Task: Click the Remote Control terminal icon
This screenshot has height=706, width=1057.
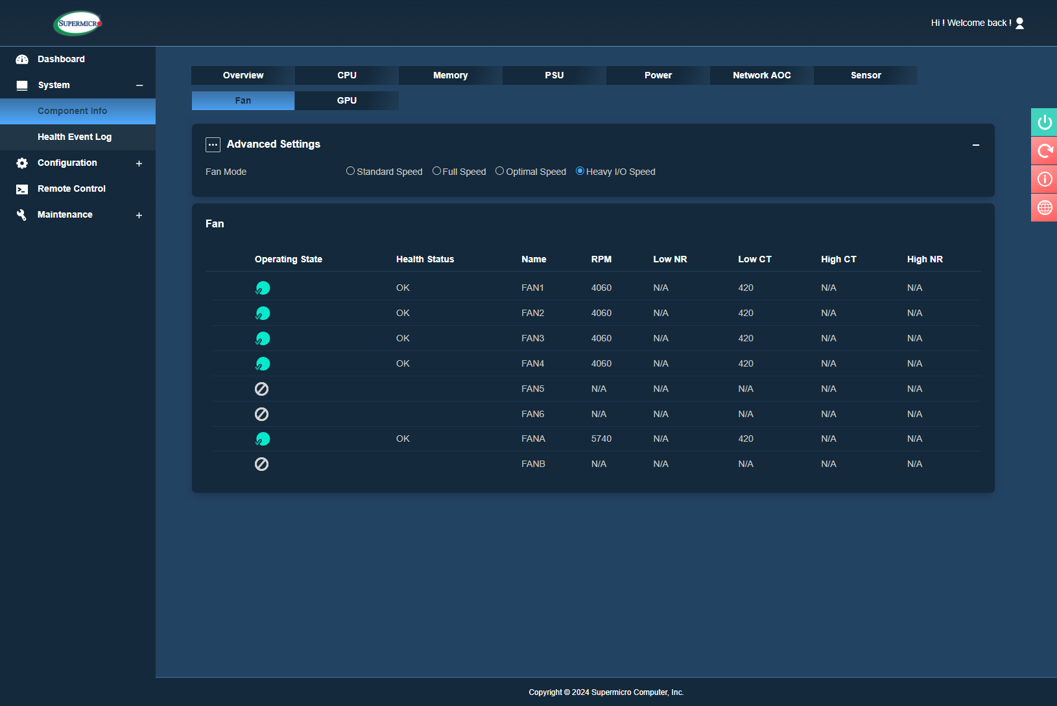Action: (x=22, y=189)
